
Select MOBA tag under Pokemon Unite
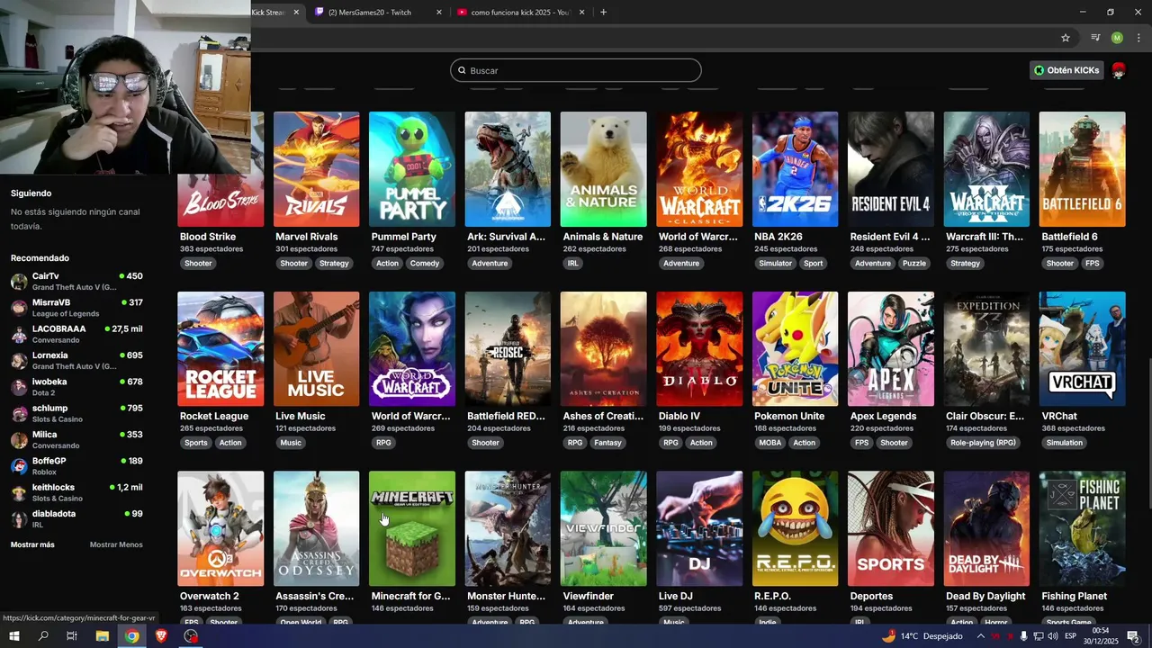pyautogui.click(x=770, y=443)
